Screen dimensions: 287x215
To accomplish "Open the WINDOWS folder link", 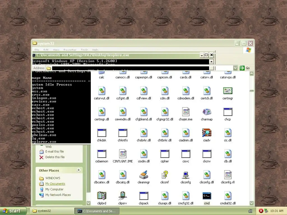I will 53,178.
